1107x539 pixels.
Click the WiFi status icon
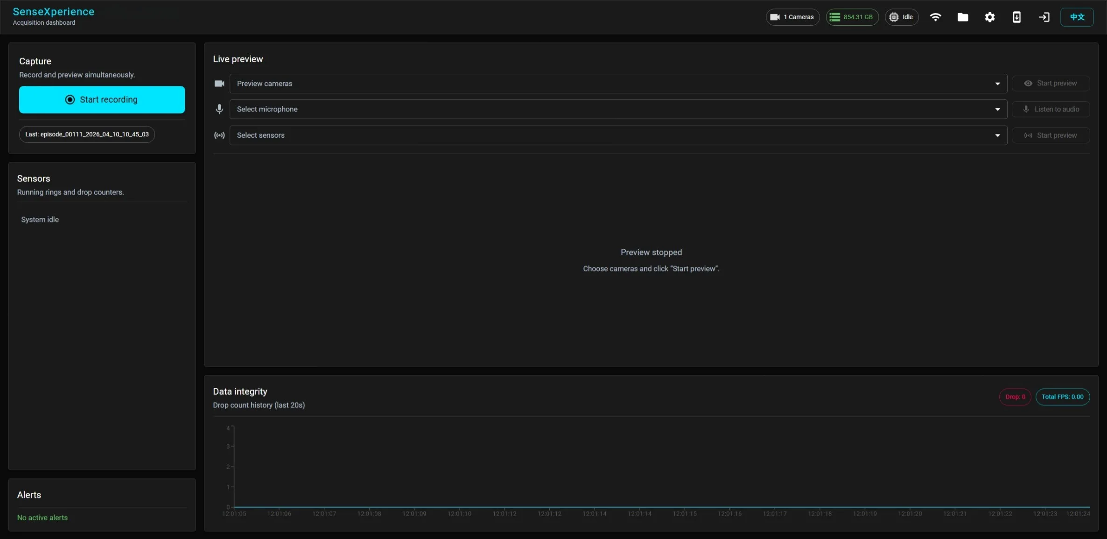tap(935, 17)
